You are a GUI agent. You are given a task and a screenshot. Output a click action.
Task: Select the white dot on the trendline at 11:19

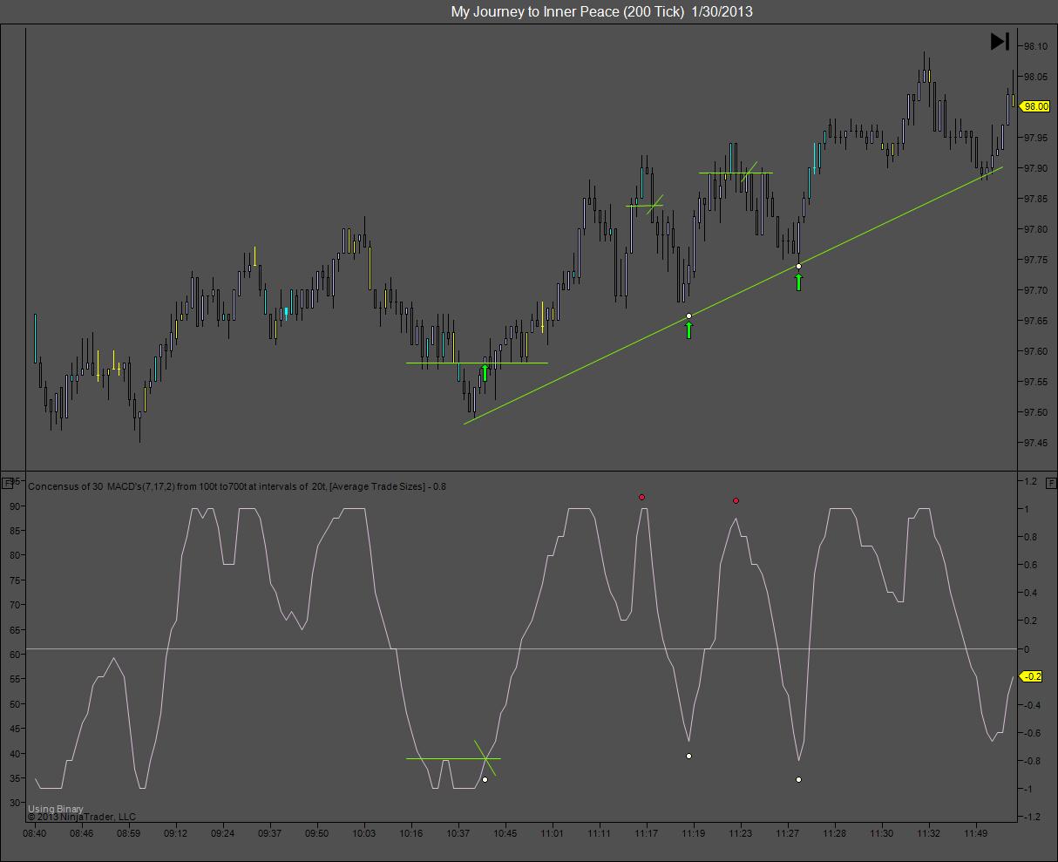coord(688,316)
